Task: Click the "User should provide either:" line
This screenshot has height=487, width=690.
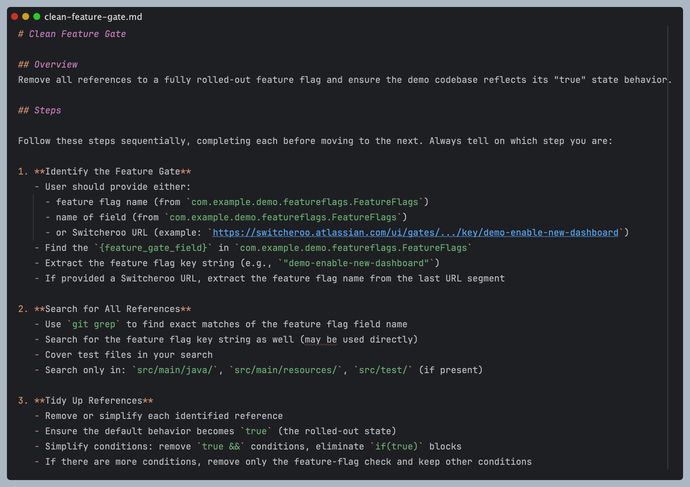Action: 117,187
